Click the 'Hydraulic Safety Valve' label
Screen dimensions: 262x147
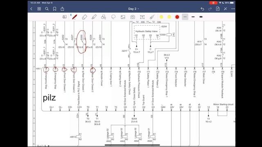147,31
